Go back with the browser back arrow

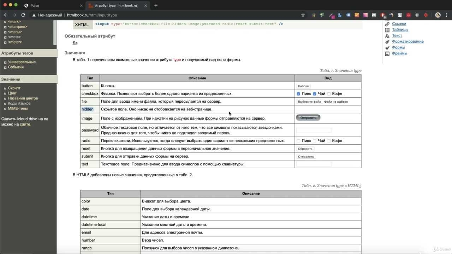coord(6,15)
